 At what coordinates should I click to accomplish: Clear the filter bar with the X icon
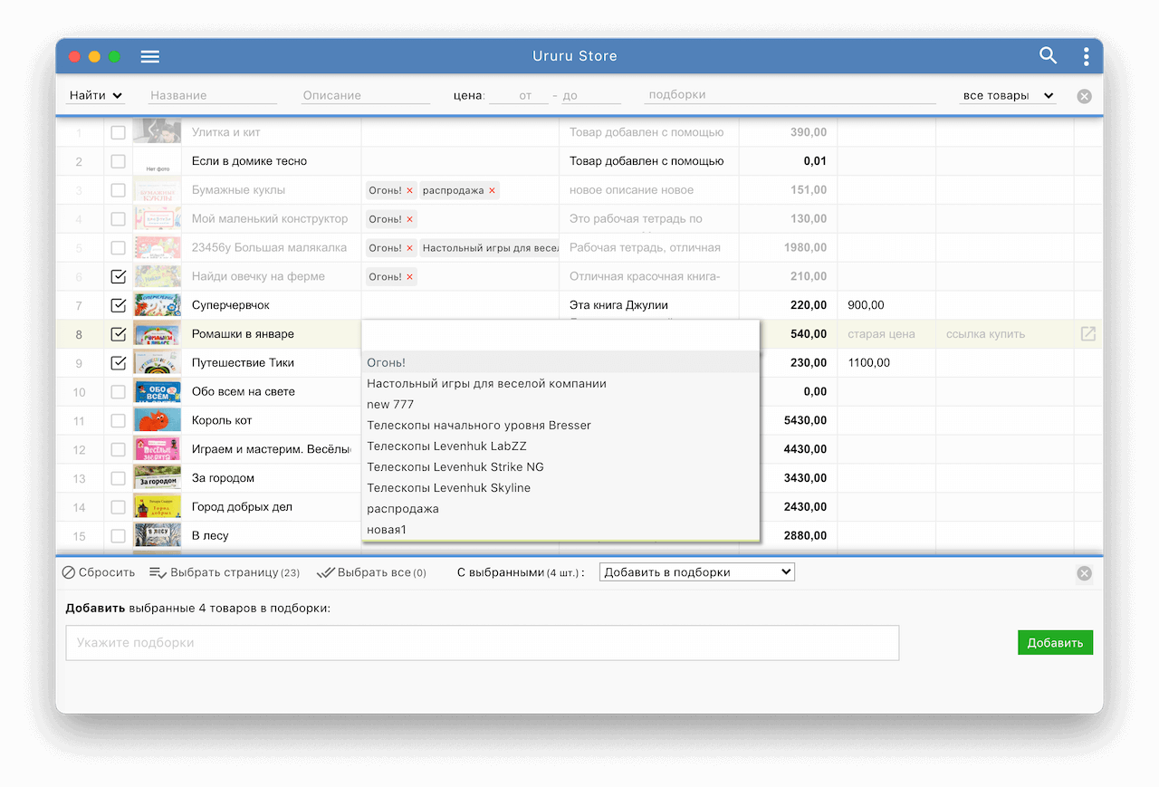click(1084, 96)
